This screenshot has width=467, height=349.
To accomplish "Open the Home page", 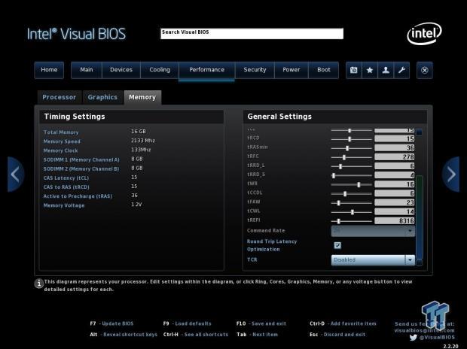I will pos(49,70).
